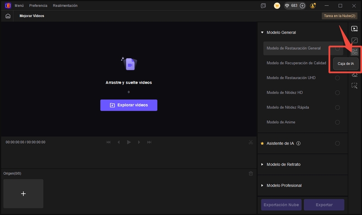Image resolution: width=362 pixels, height=215 pixels.
Task: Open the Realimentación menu
Action: (x=65, y=5)
